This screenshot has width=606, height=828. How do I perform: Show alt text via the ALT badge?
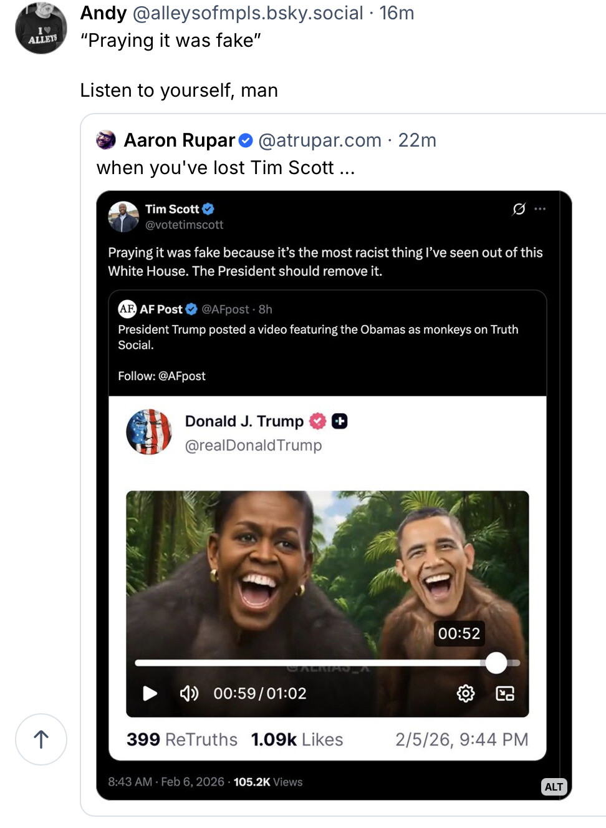554,787
